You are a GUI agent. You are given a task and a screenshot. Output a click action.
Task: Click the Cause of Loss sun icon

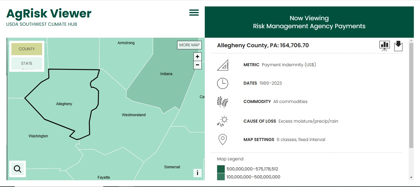[x=223, y=121]
